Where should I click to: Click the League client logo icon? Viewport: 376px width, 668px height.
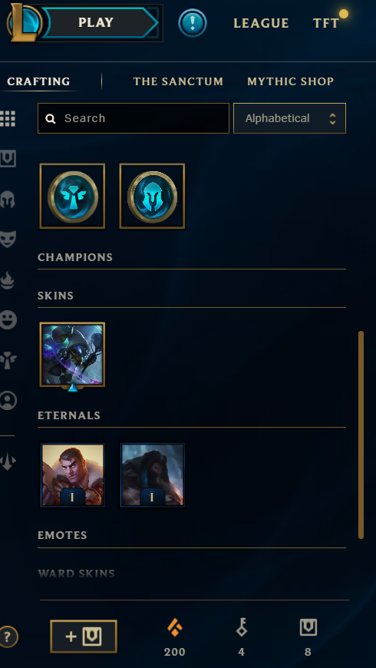(x=24, y=22)
